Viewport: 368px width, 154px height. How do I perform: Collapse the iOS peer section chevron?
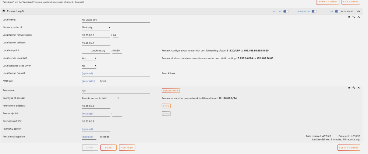[358, 88]
